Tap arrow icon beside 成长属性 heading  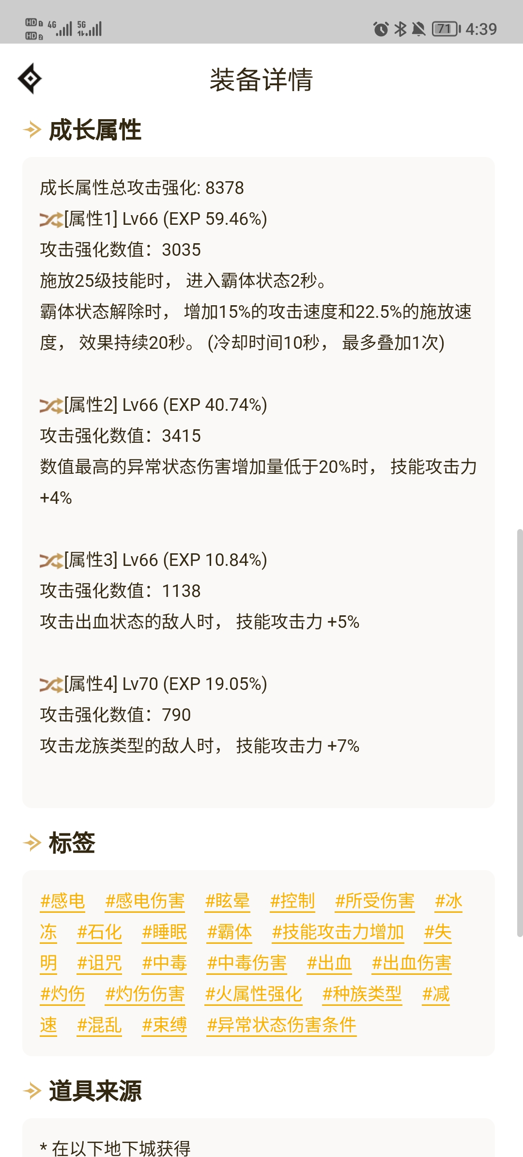(x=32, y=130)
